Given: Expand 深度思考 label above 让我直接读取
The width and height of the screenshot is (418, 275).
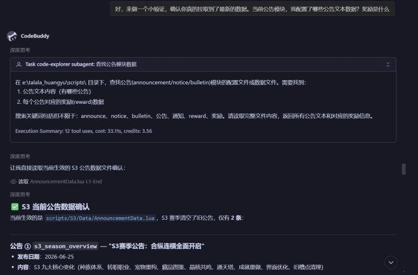Looking at the screenshot, I should point(20,157).
